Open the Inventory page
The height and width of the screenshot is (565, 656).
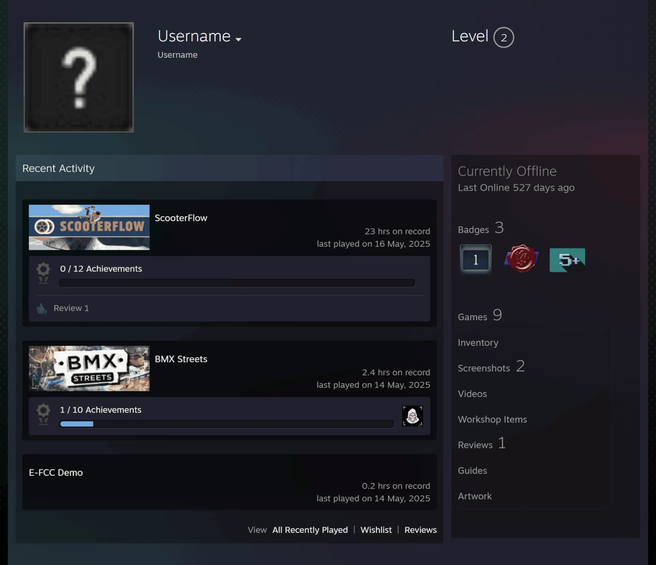[x=478, y=343]
